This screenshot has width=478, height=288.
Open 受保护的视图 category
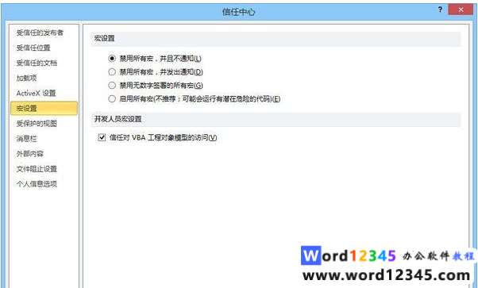pos(37,124)
